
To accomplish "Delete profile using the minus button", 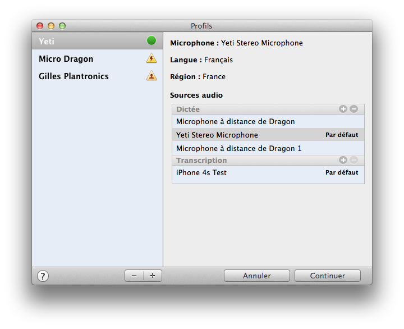I will point(134,276).
